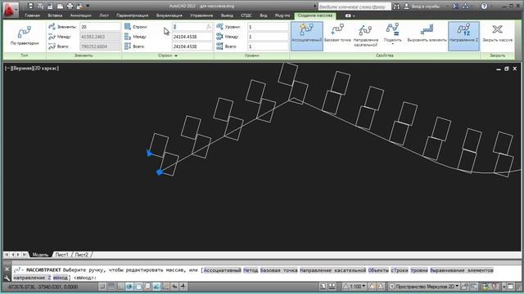Choose the Ассоциативный command line option
The height and width of the screenshot is (294, 524).
pyautogui.click(x=222, y=270)
